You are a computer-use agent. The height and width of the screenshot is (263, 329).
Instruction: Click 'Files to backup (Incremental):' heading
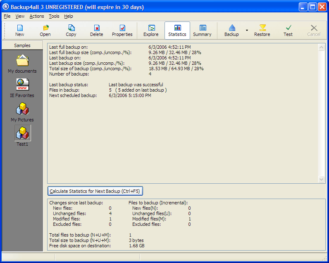(x=158, y=203)
